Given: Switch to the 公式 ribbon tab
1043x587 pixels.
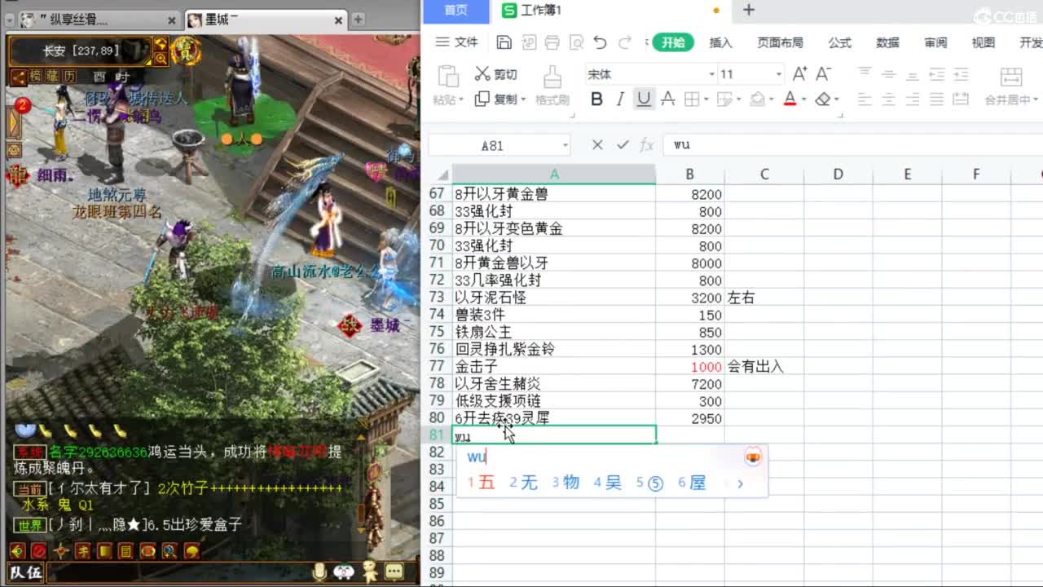Looking at the screenshot, I should click(x=840, y=42).
